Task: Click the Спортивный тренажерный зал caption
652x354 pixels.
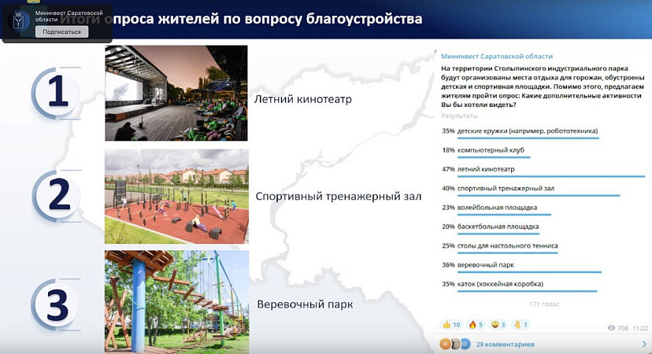Action: pos(338,196)
